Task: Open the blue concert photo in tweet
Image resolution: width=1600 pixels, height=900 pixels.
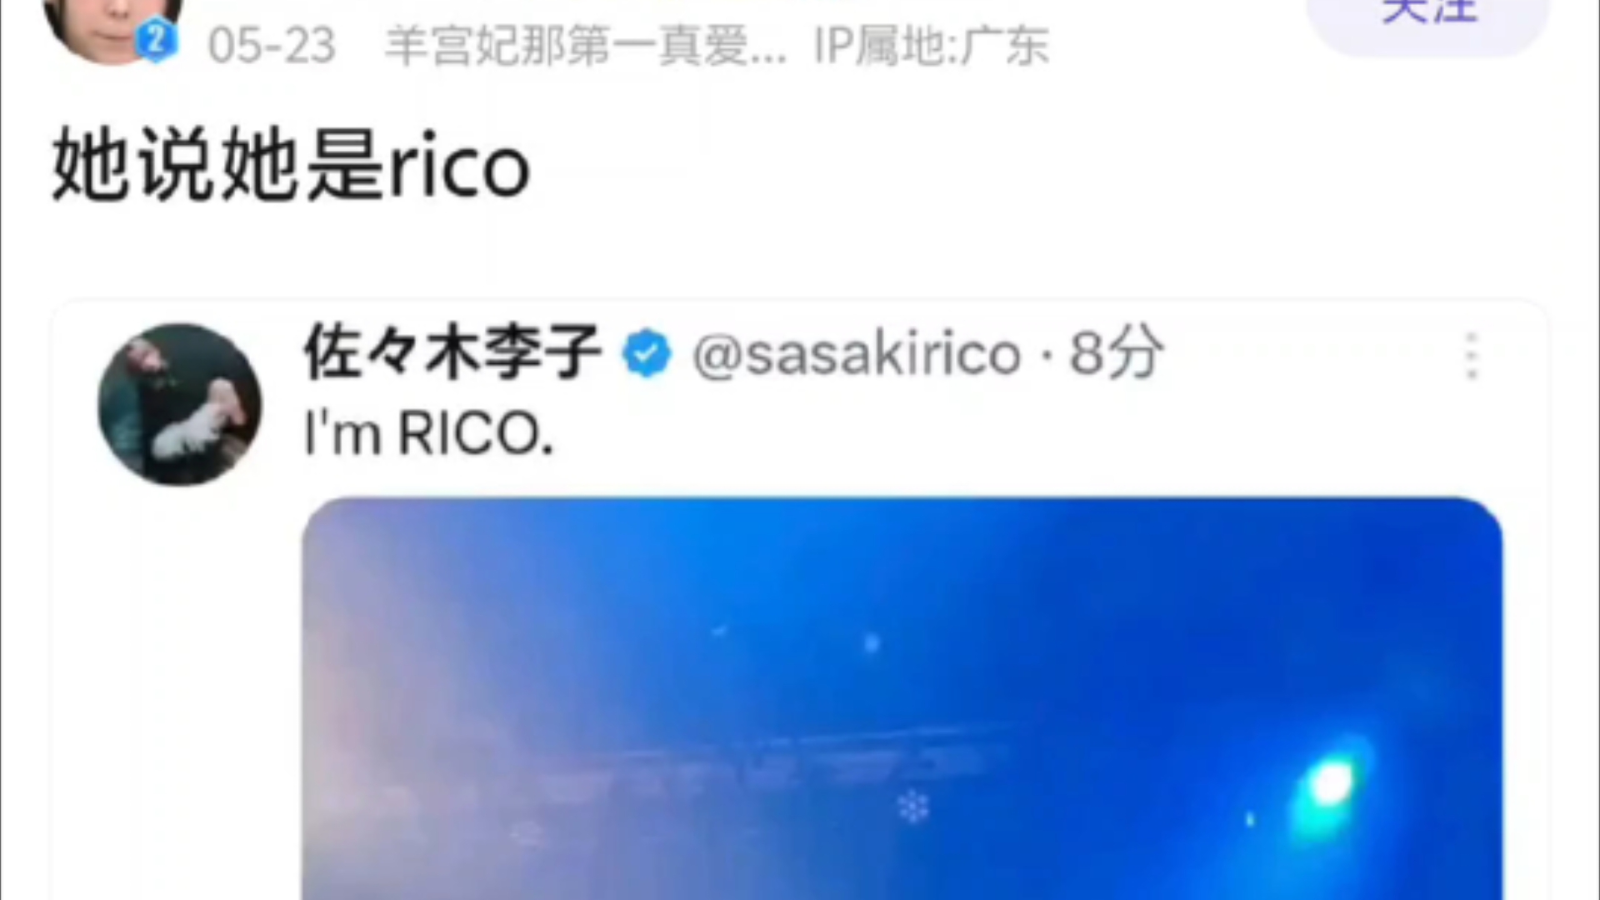Action: point(902,698)
